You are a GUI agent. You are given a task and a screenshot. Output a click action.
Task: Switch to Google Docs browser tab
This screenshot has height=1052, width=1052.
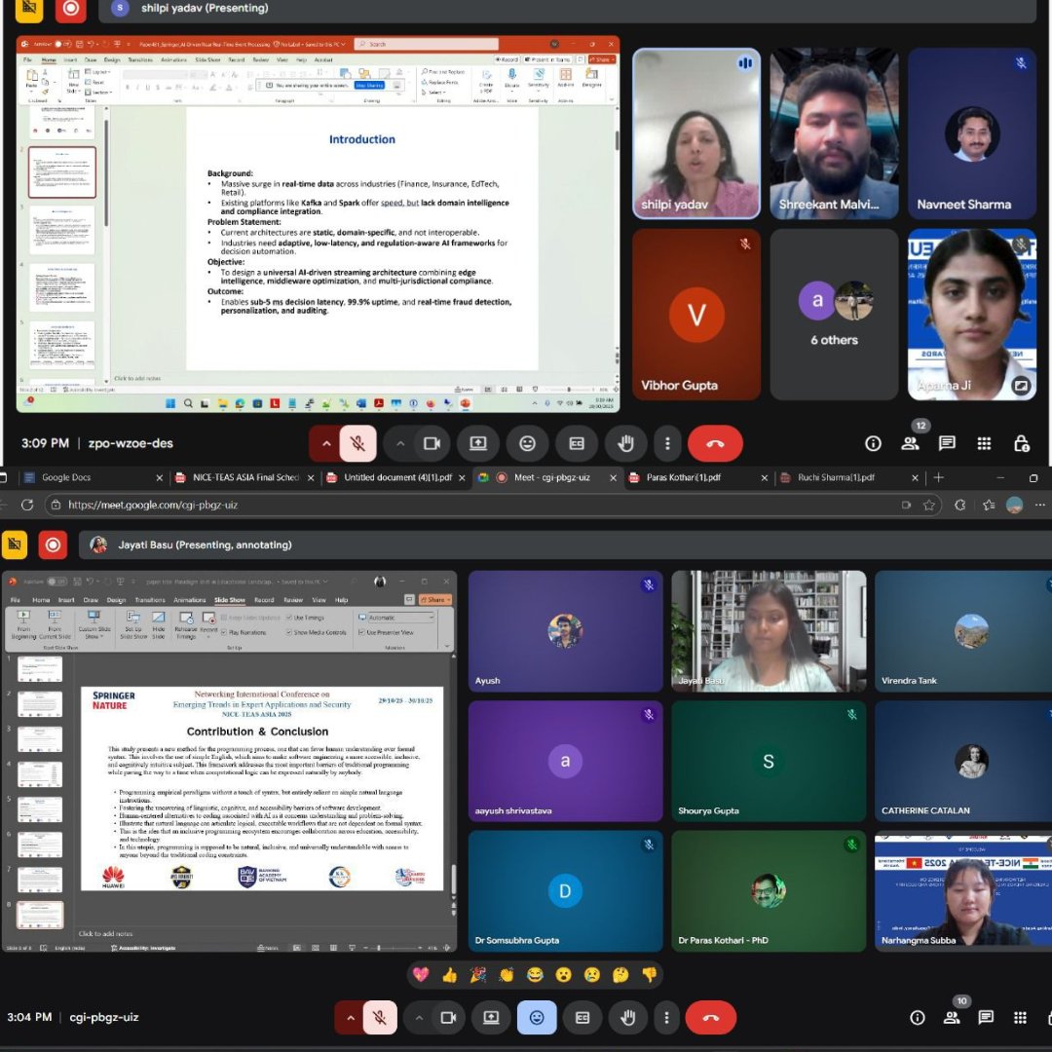coord(93,477)
